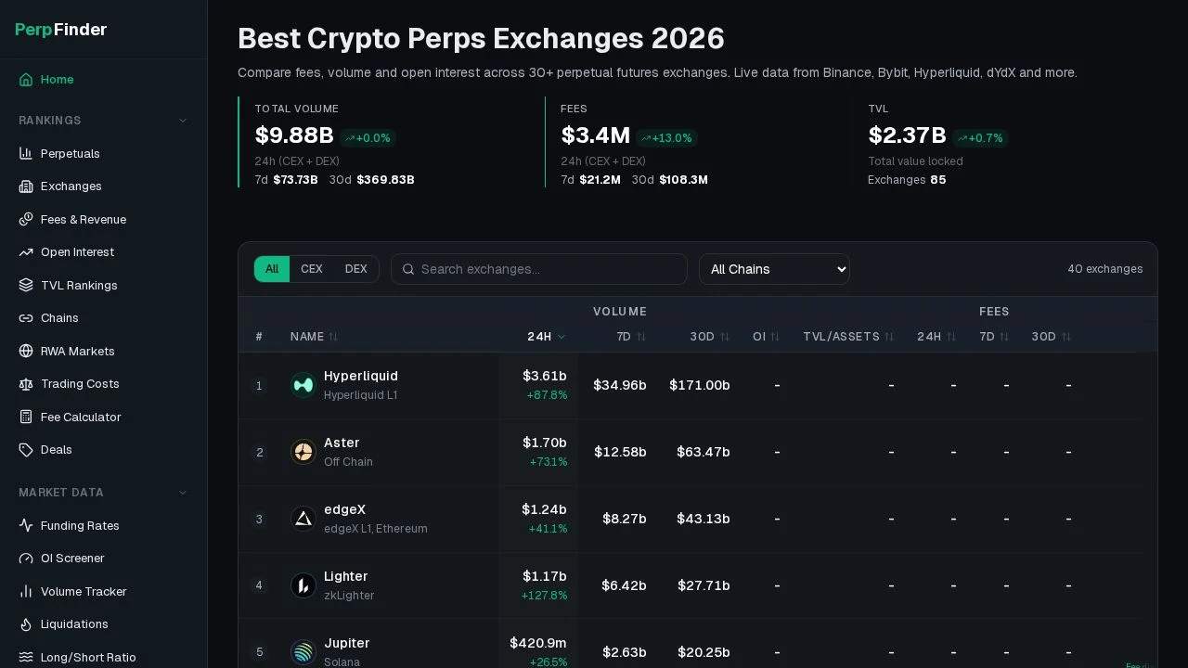Switch to the CEX tab
This screenshot has height=668, width=1188.
[312, 269]
